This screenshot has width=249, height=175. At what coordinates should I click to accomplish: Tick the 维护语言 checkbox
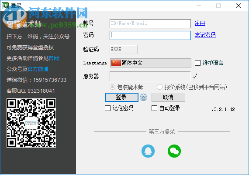(197, 63)
